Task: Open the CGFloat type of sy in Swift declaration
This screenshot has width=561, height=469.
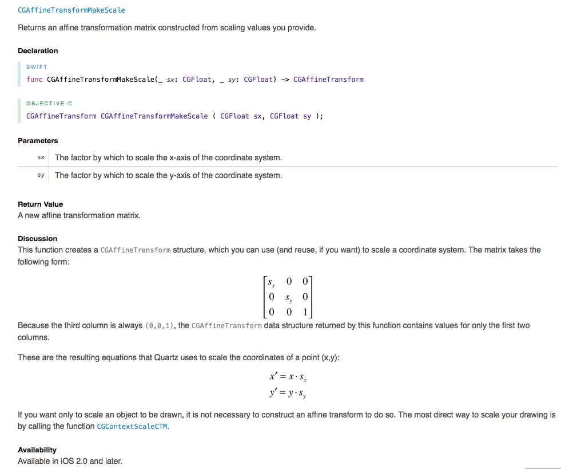Action: click(x=258, y=80)
